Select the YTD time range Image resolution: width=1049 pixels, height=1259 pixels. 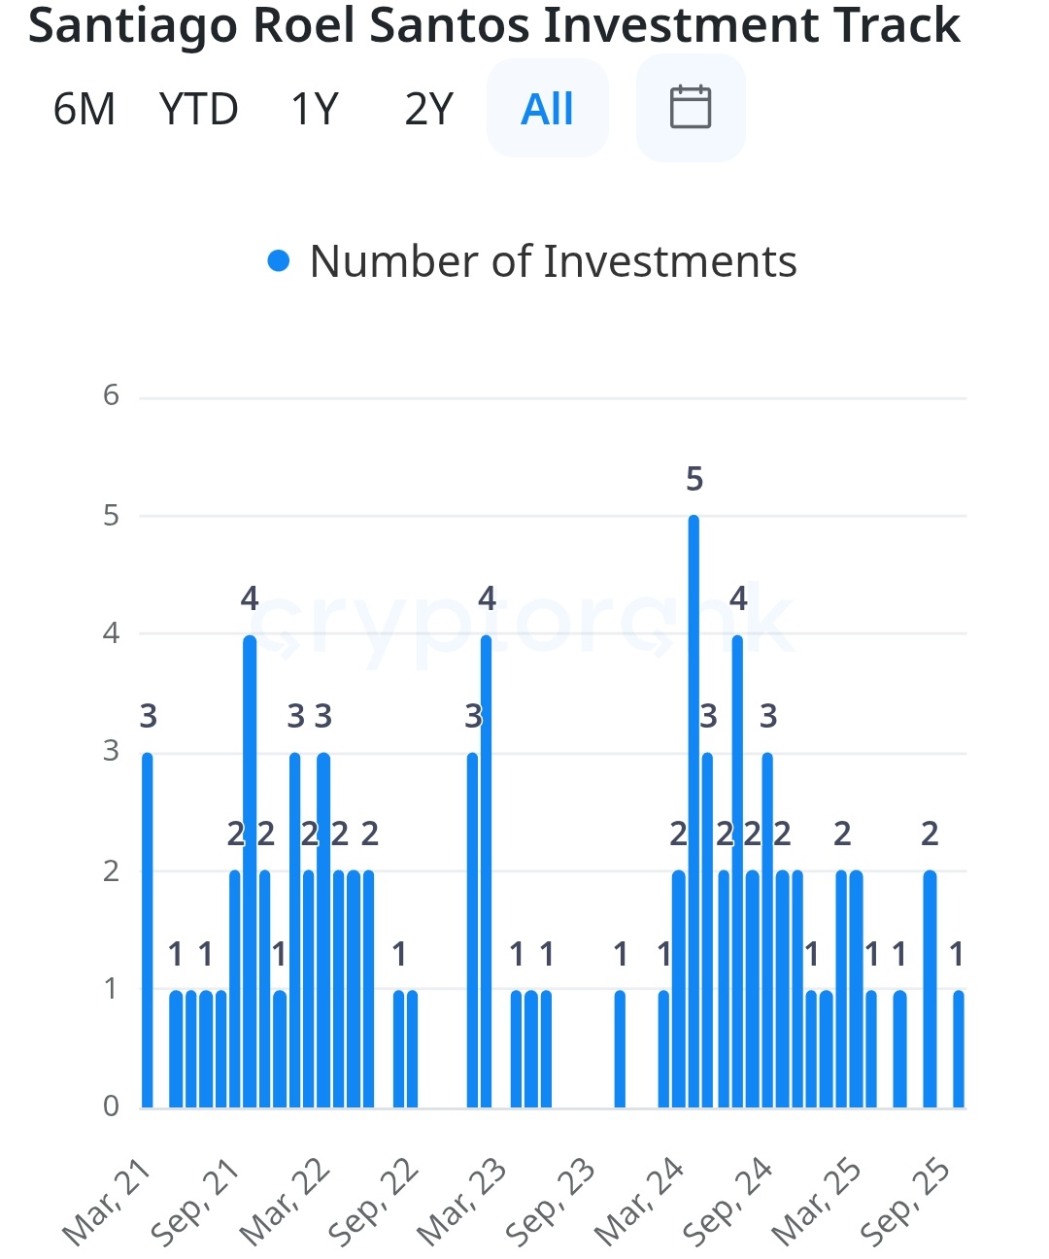(199, 109)
